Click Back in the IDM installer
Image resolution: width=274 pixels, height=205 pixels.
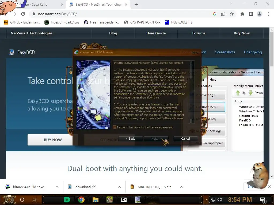point(131,139)
